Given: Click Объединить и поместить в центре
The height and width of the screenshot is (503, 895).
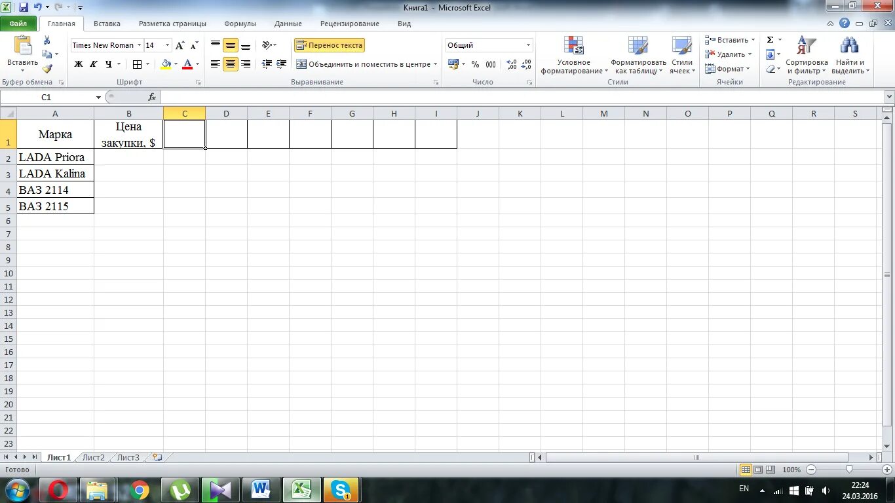Looking at the screenshot, I should tap(364, 64).
